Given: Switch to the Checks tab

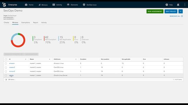Looking at the screenshot, I should (x=6, y=22).
